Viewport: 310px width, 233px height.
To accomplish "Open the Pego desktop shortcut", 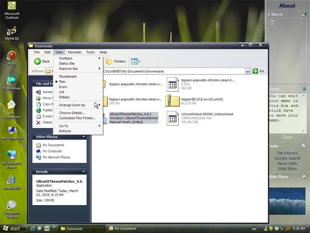I will click(x=12, y=58).
